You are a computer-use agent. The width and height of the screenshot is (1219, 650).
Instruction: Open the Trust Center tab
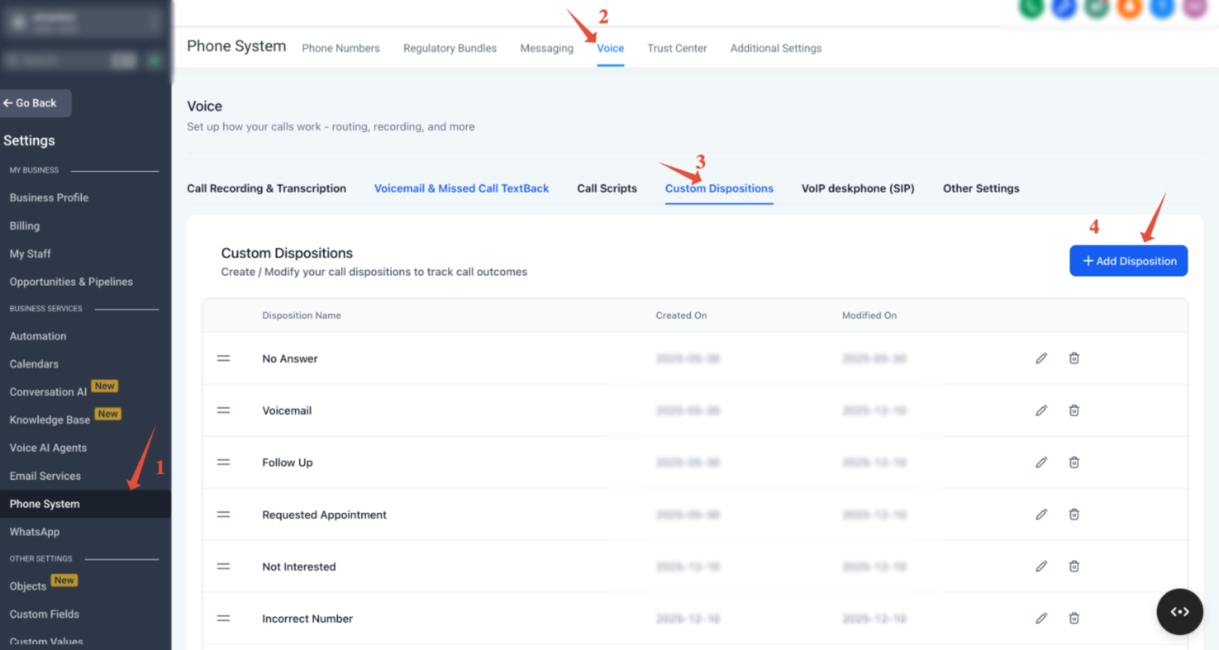[x=677, y=48]
